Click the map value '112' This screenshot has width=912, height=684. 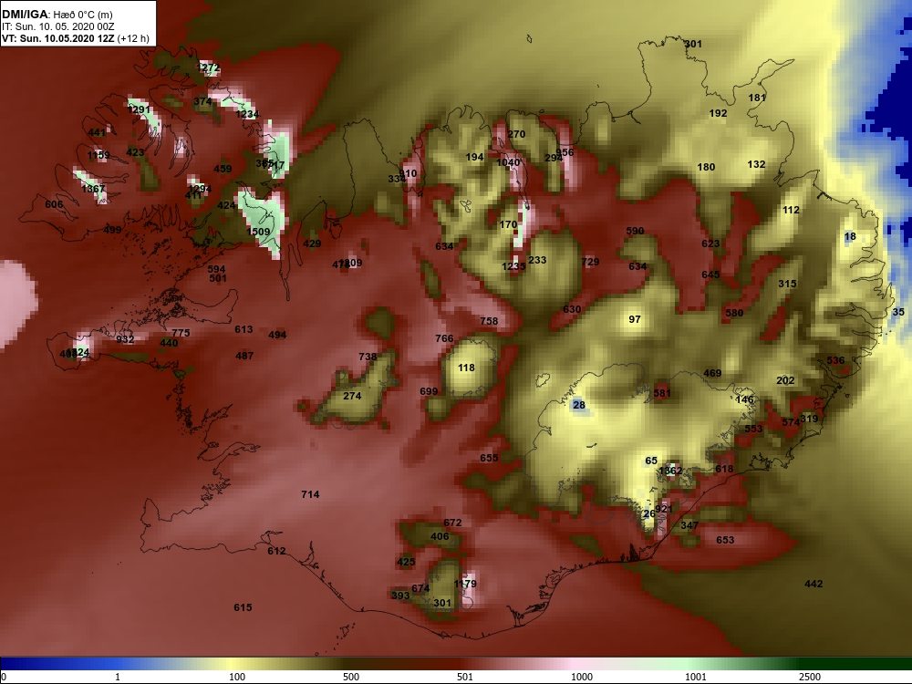791,210
